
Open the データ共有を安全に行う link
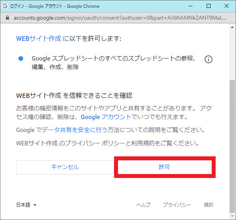point(74,130)
